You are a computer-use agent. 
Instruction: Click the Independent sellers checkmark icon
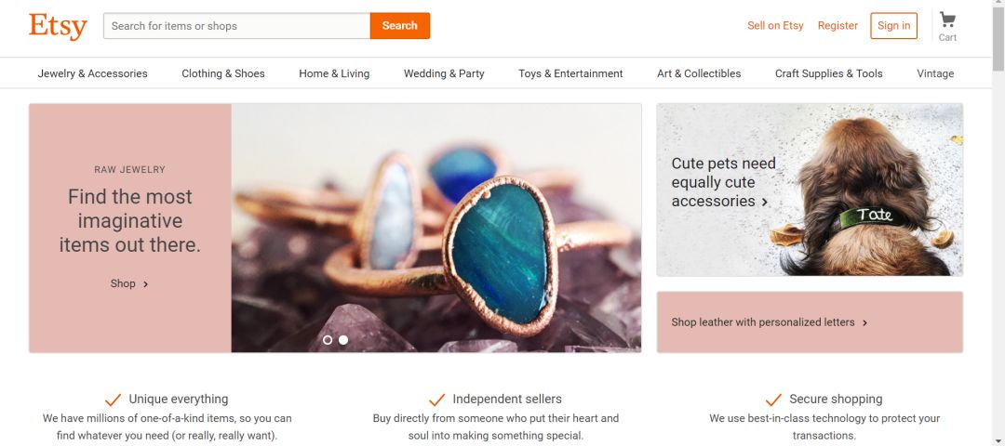436,400
